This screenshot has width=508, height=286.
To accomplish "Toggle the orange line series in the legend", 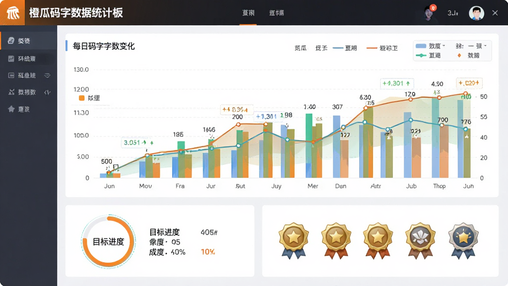I will tap(382, 48).
